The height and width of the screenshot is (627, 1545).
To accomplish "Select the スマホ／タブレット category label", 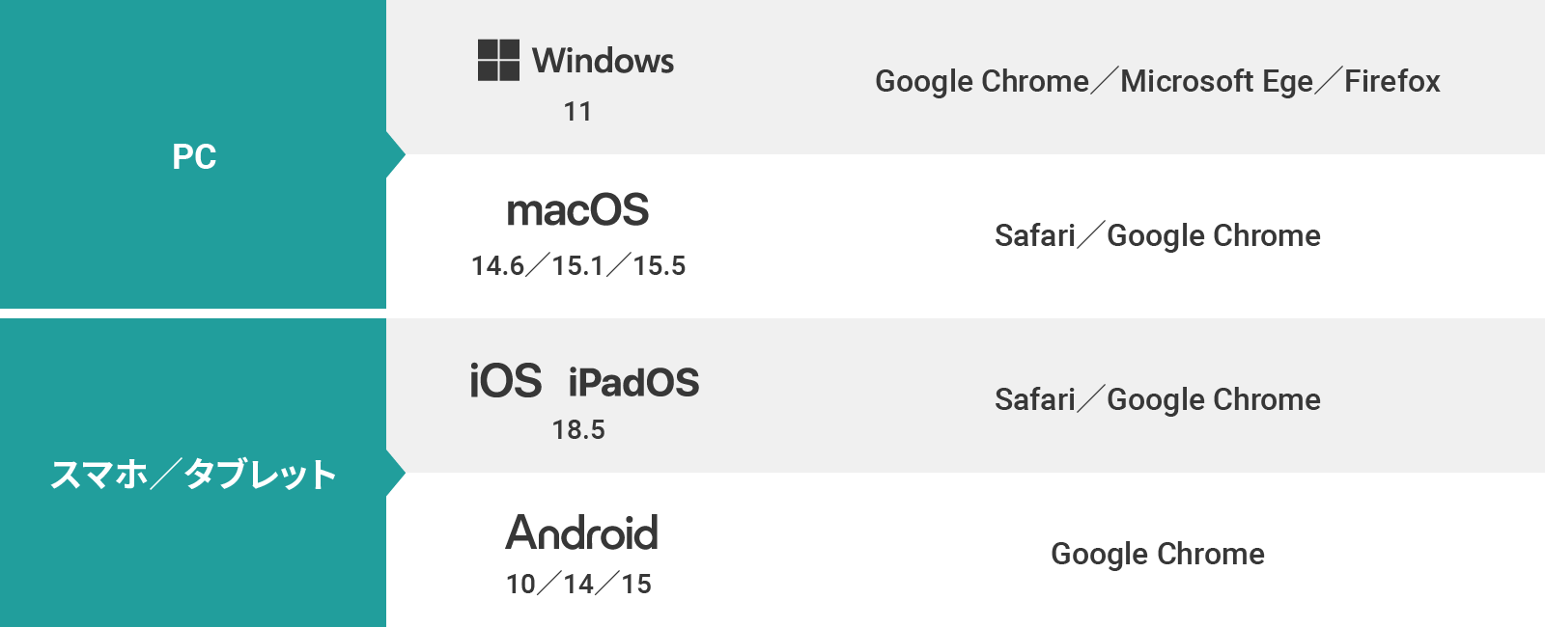I will (193, 475).
